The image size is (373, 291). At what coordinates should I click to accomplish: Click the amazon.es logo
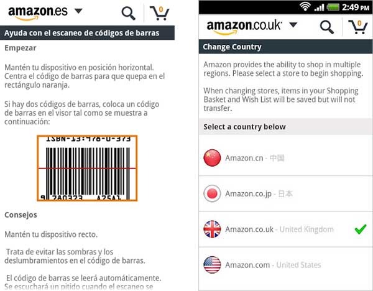pos(36,12)
